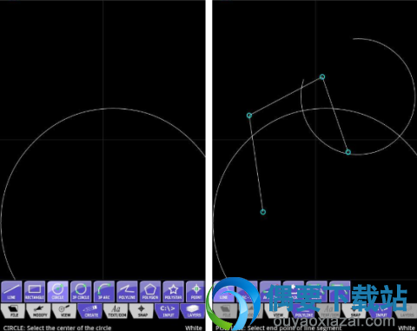Viewport: 417px width, 331px height.
Task: Activate the highlighted Circle tool
Action: pos(57,291)
